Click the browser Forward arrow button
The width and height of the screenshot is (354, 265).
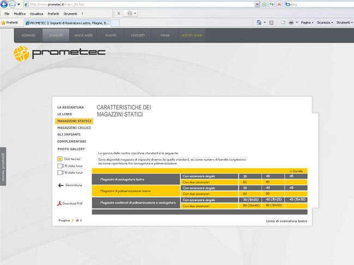click(12, 4)
